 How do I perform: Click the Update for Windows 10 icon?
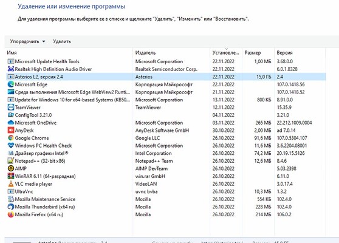point(10,100)
